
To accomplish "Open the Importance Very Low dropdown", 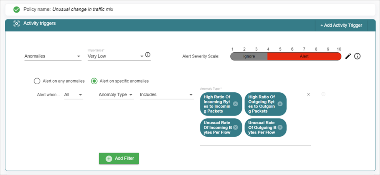I will pos(115,56).
